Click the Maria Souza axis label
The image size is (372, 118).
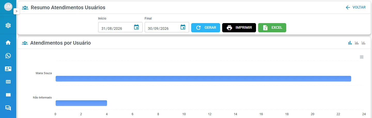pyautogui.click(x=44, y=73)
